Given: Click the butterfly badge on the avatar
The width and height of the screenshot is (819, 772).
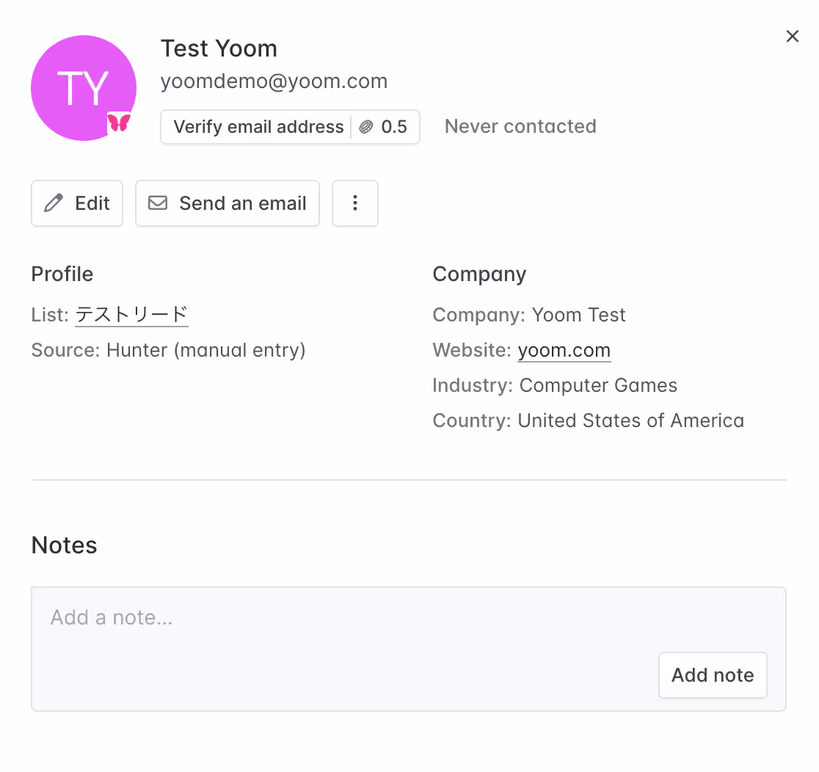Looking at the screenshot, I should tap(119, 122).
